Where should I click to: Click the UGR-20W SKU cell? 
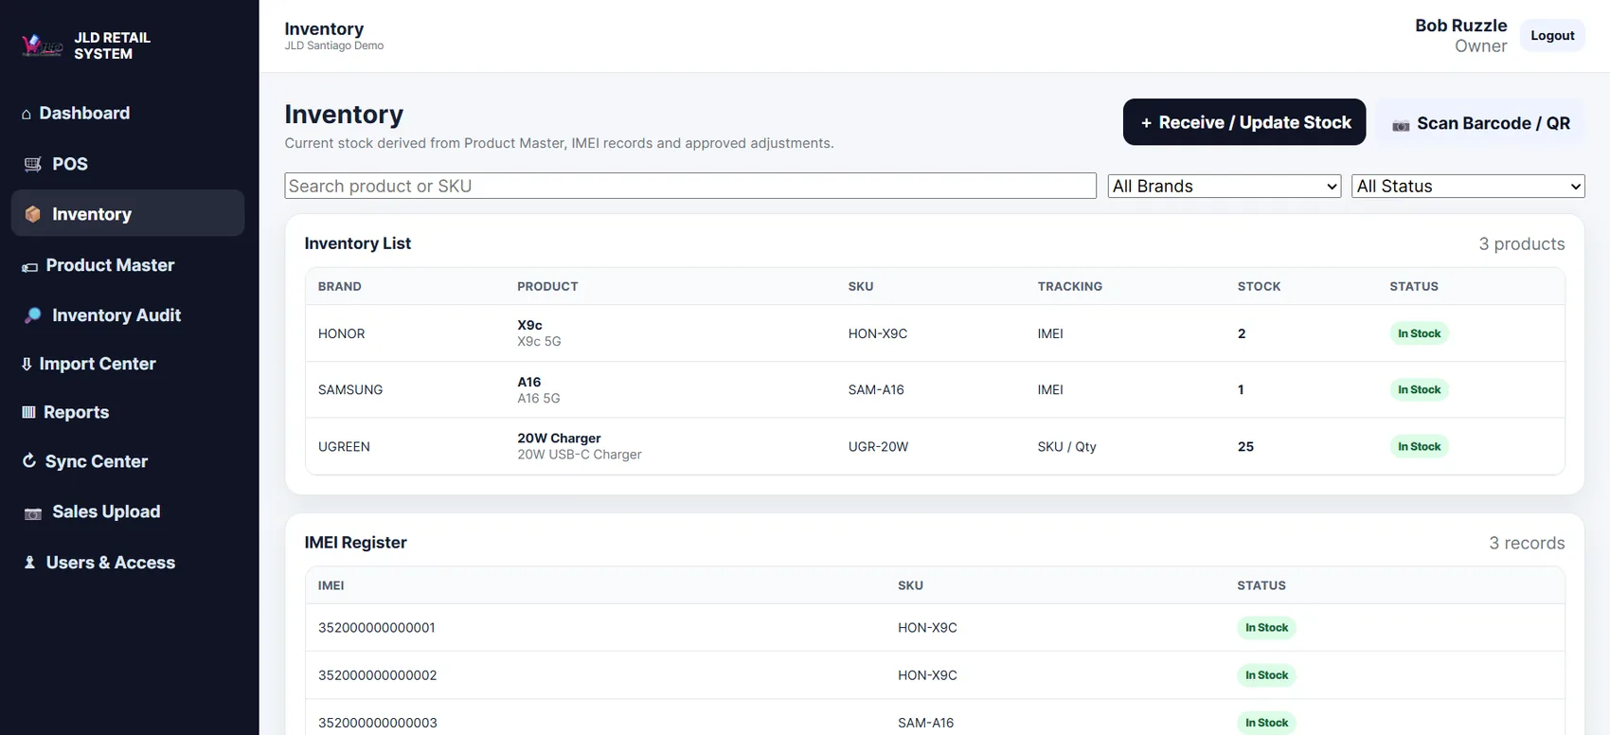coord(878,446)
